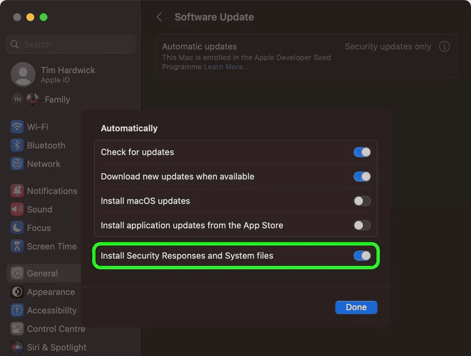Follow the Learn More link

coord(226,67)
